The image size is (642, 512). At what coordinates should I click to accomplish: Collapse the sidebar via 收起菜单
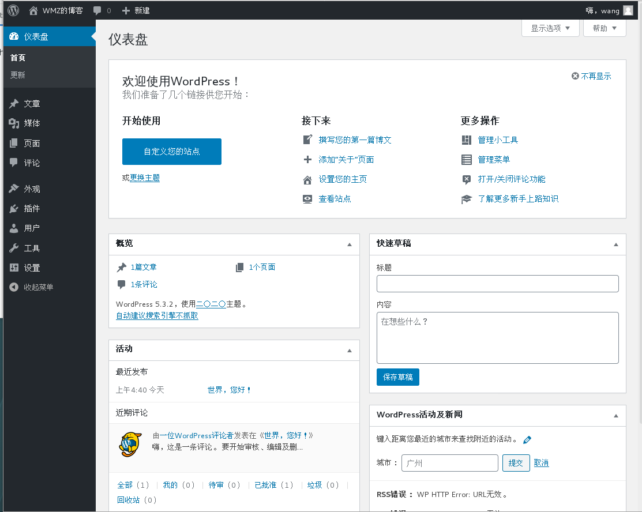36,287
